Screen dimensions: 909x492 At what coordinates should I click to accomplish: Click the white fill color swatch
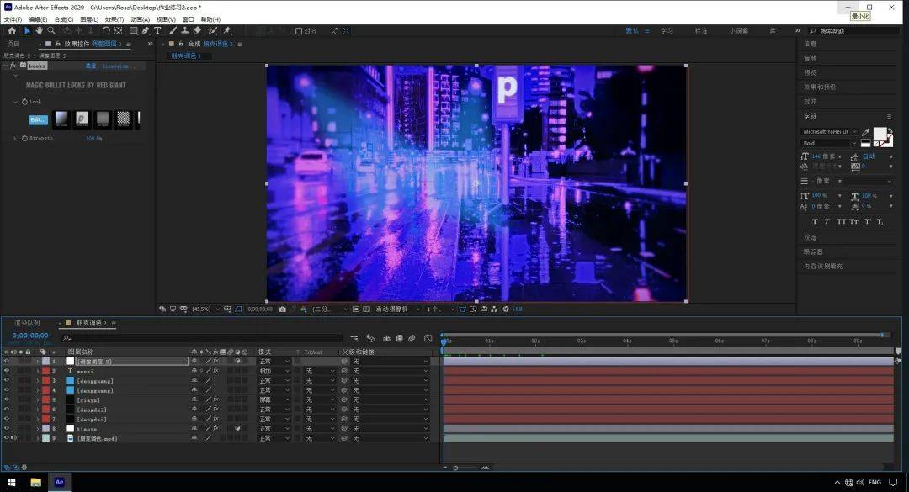tap(879, 134)
